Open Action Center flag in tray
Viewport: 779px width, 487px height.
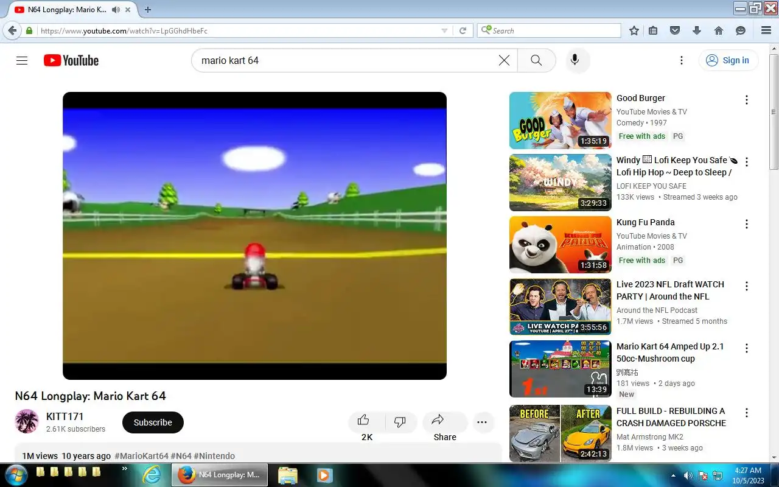(x=703, y=475)
